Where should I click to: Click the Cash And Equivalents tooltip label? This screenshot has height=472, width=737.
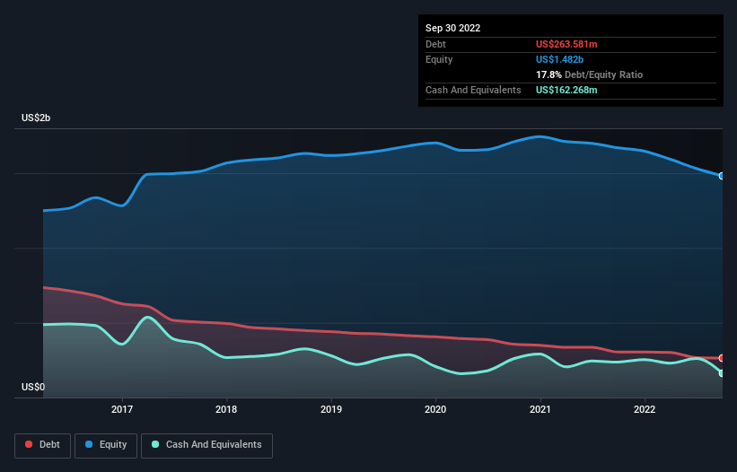pos(473,90)
